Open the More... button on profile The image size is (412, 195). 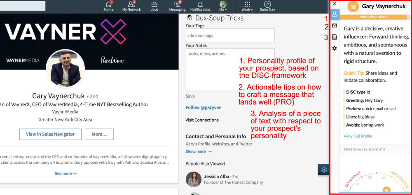coord(99,134)
